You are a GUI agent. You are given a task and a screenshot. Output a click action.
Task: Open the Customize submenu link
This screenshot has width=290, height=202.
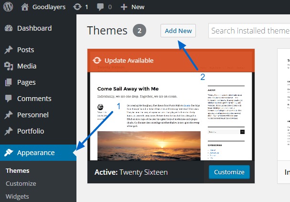21,183
